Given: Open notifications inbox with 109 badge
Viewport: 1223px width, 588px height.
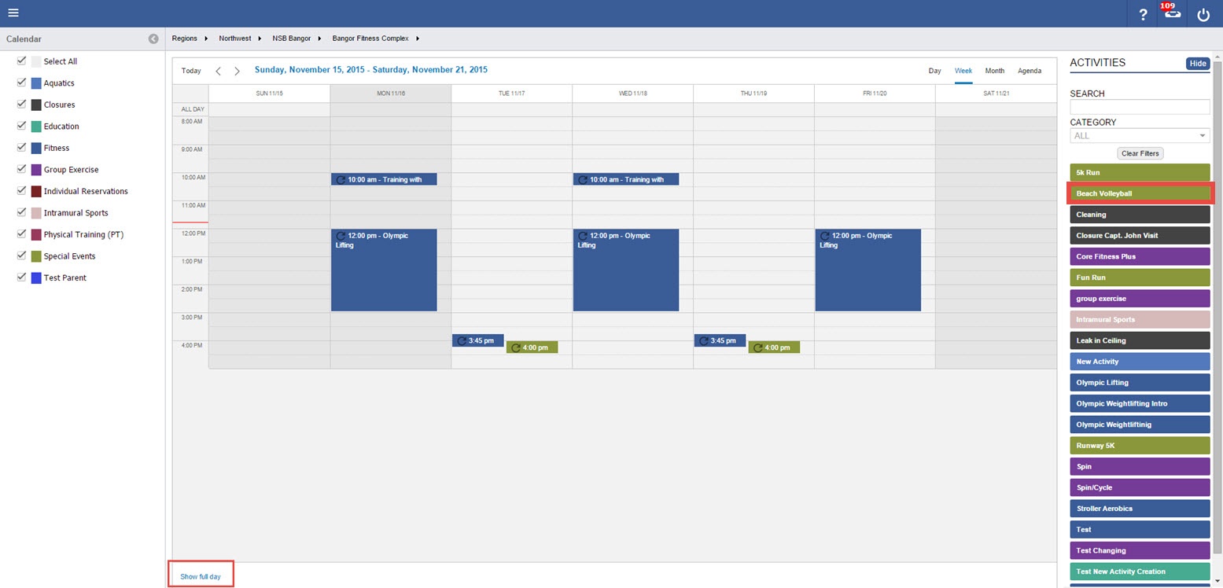Looking at the screenshot, I should pyautogui.click(x=1173, y=13).
